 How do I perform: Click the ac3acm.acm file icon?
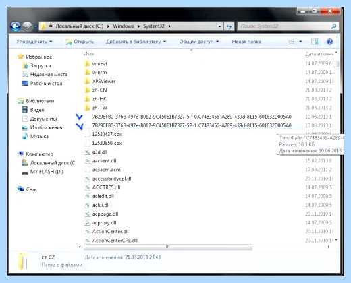pyautogui.click(x=87, y=170)
